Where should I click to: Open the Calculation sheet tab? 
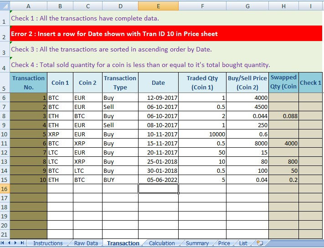(x=162, y=243)
